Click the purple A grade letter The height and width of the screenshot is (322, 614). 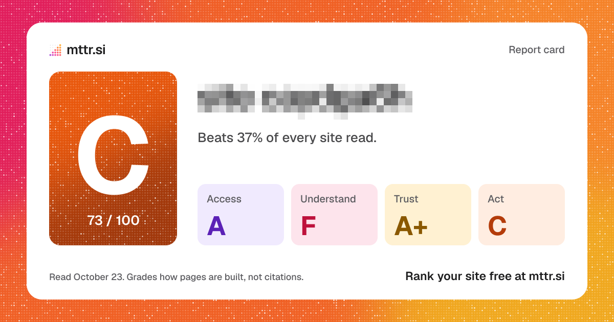pyautogui.click(x=216, y=226)
